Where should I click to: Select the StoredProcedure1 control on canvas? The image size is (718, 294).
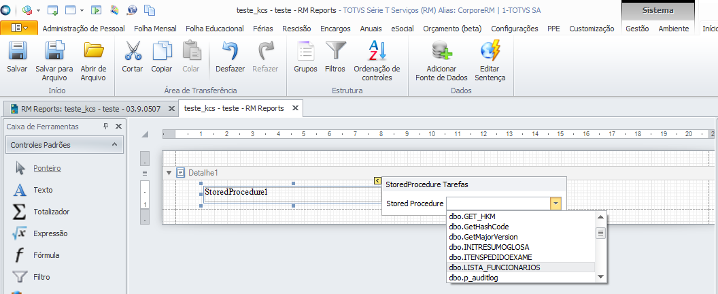(x=291, y=195)
